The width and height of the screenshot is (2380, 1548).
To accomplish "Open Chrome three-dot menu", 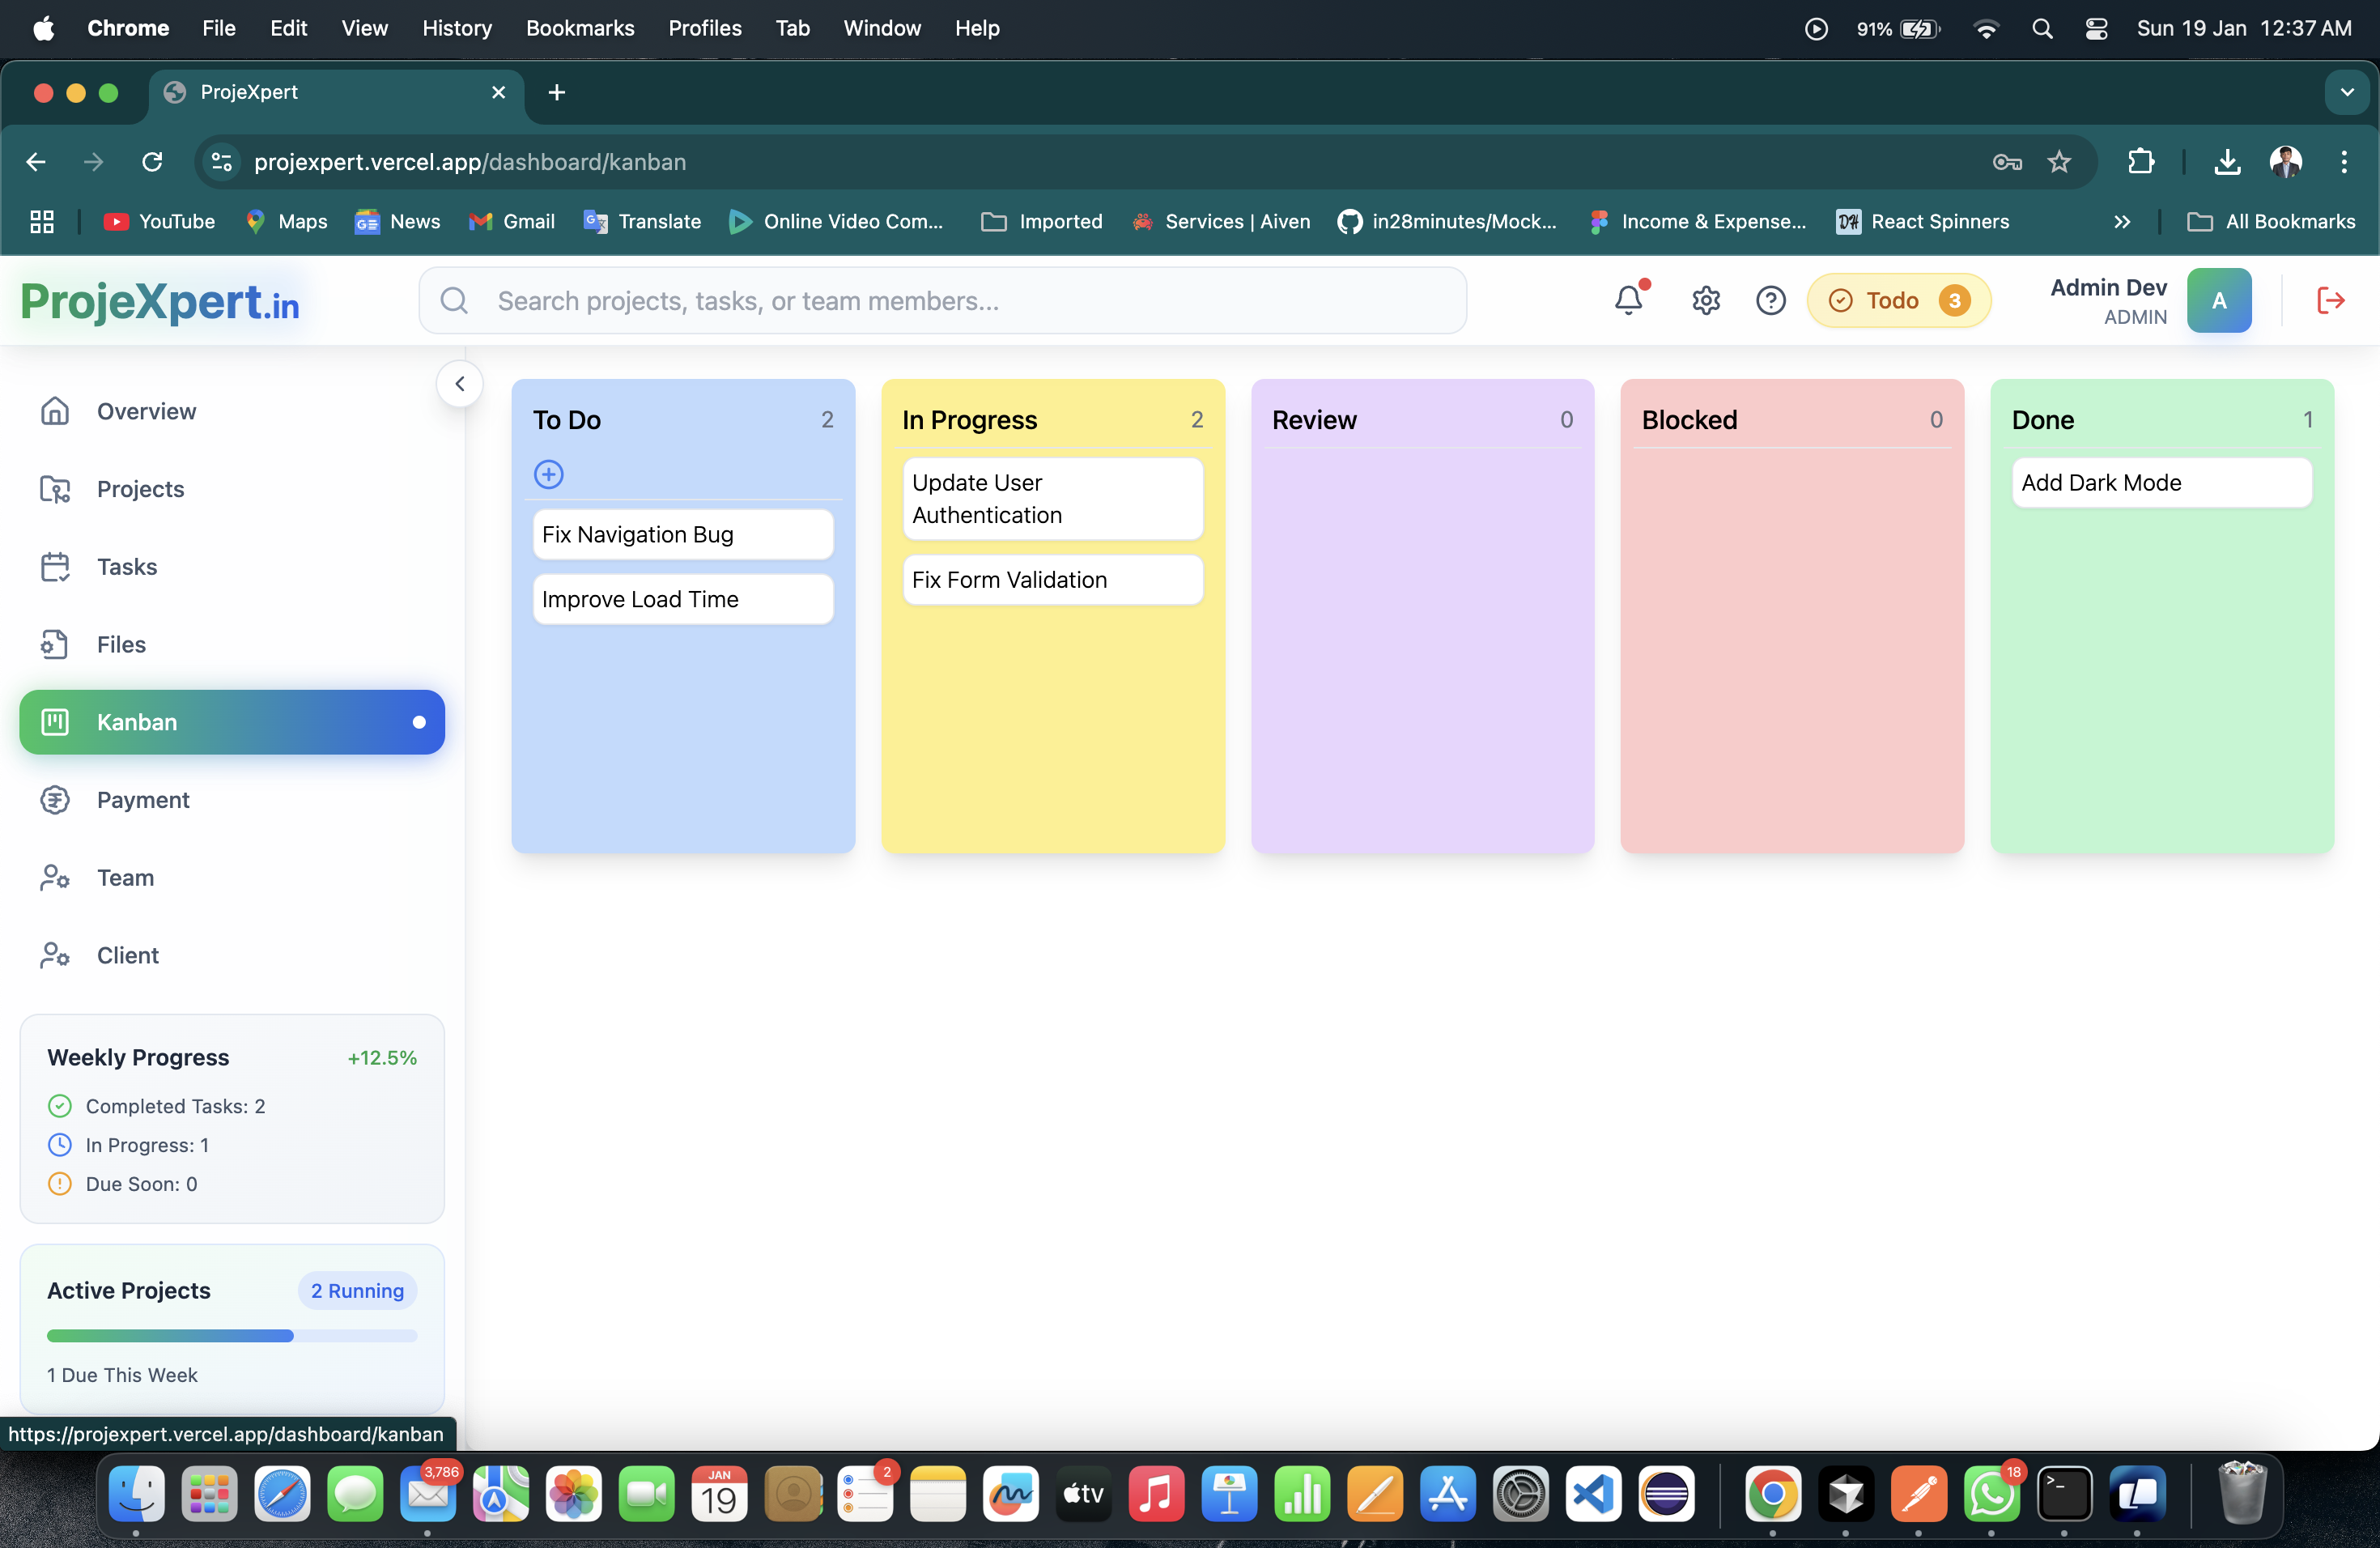I will point(2344,162).
